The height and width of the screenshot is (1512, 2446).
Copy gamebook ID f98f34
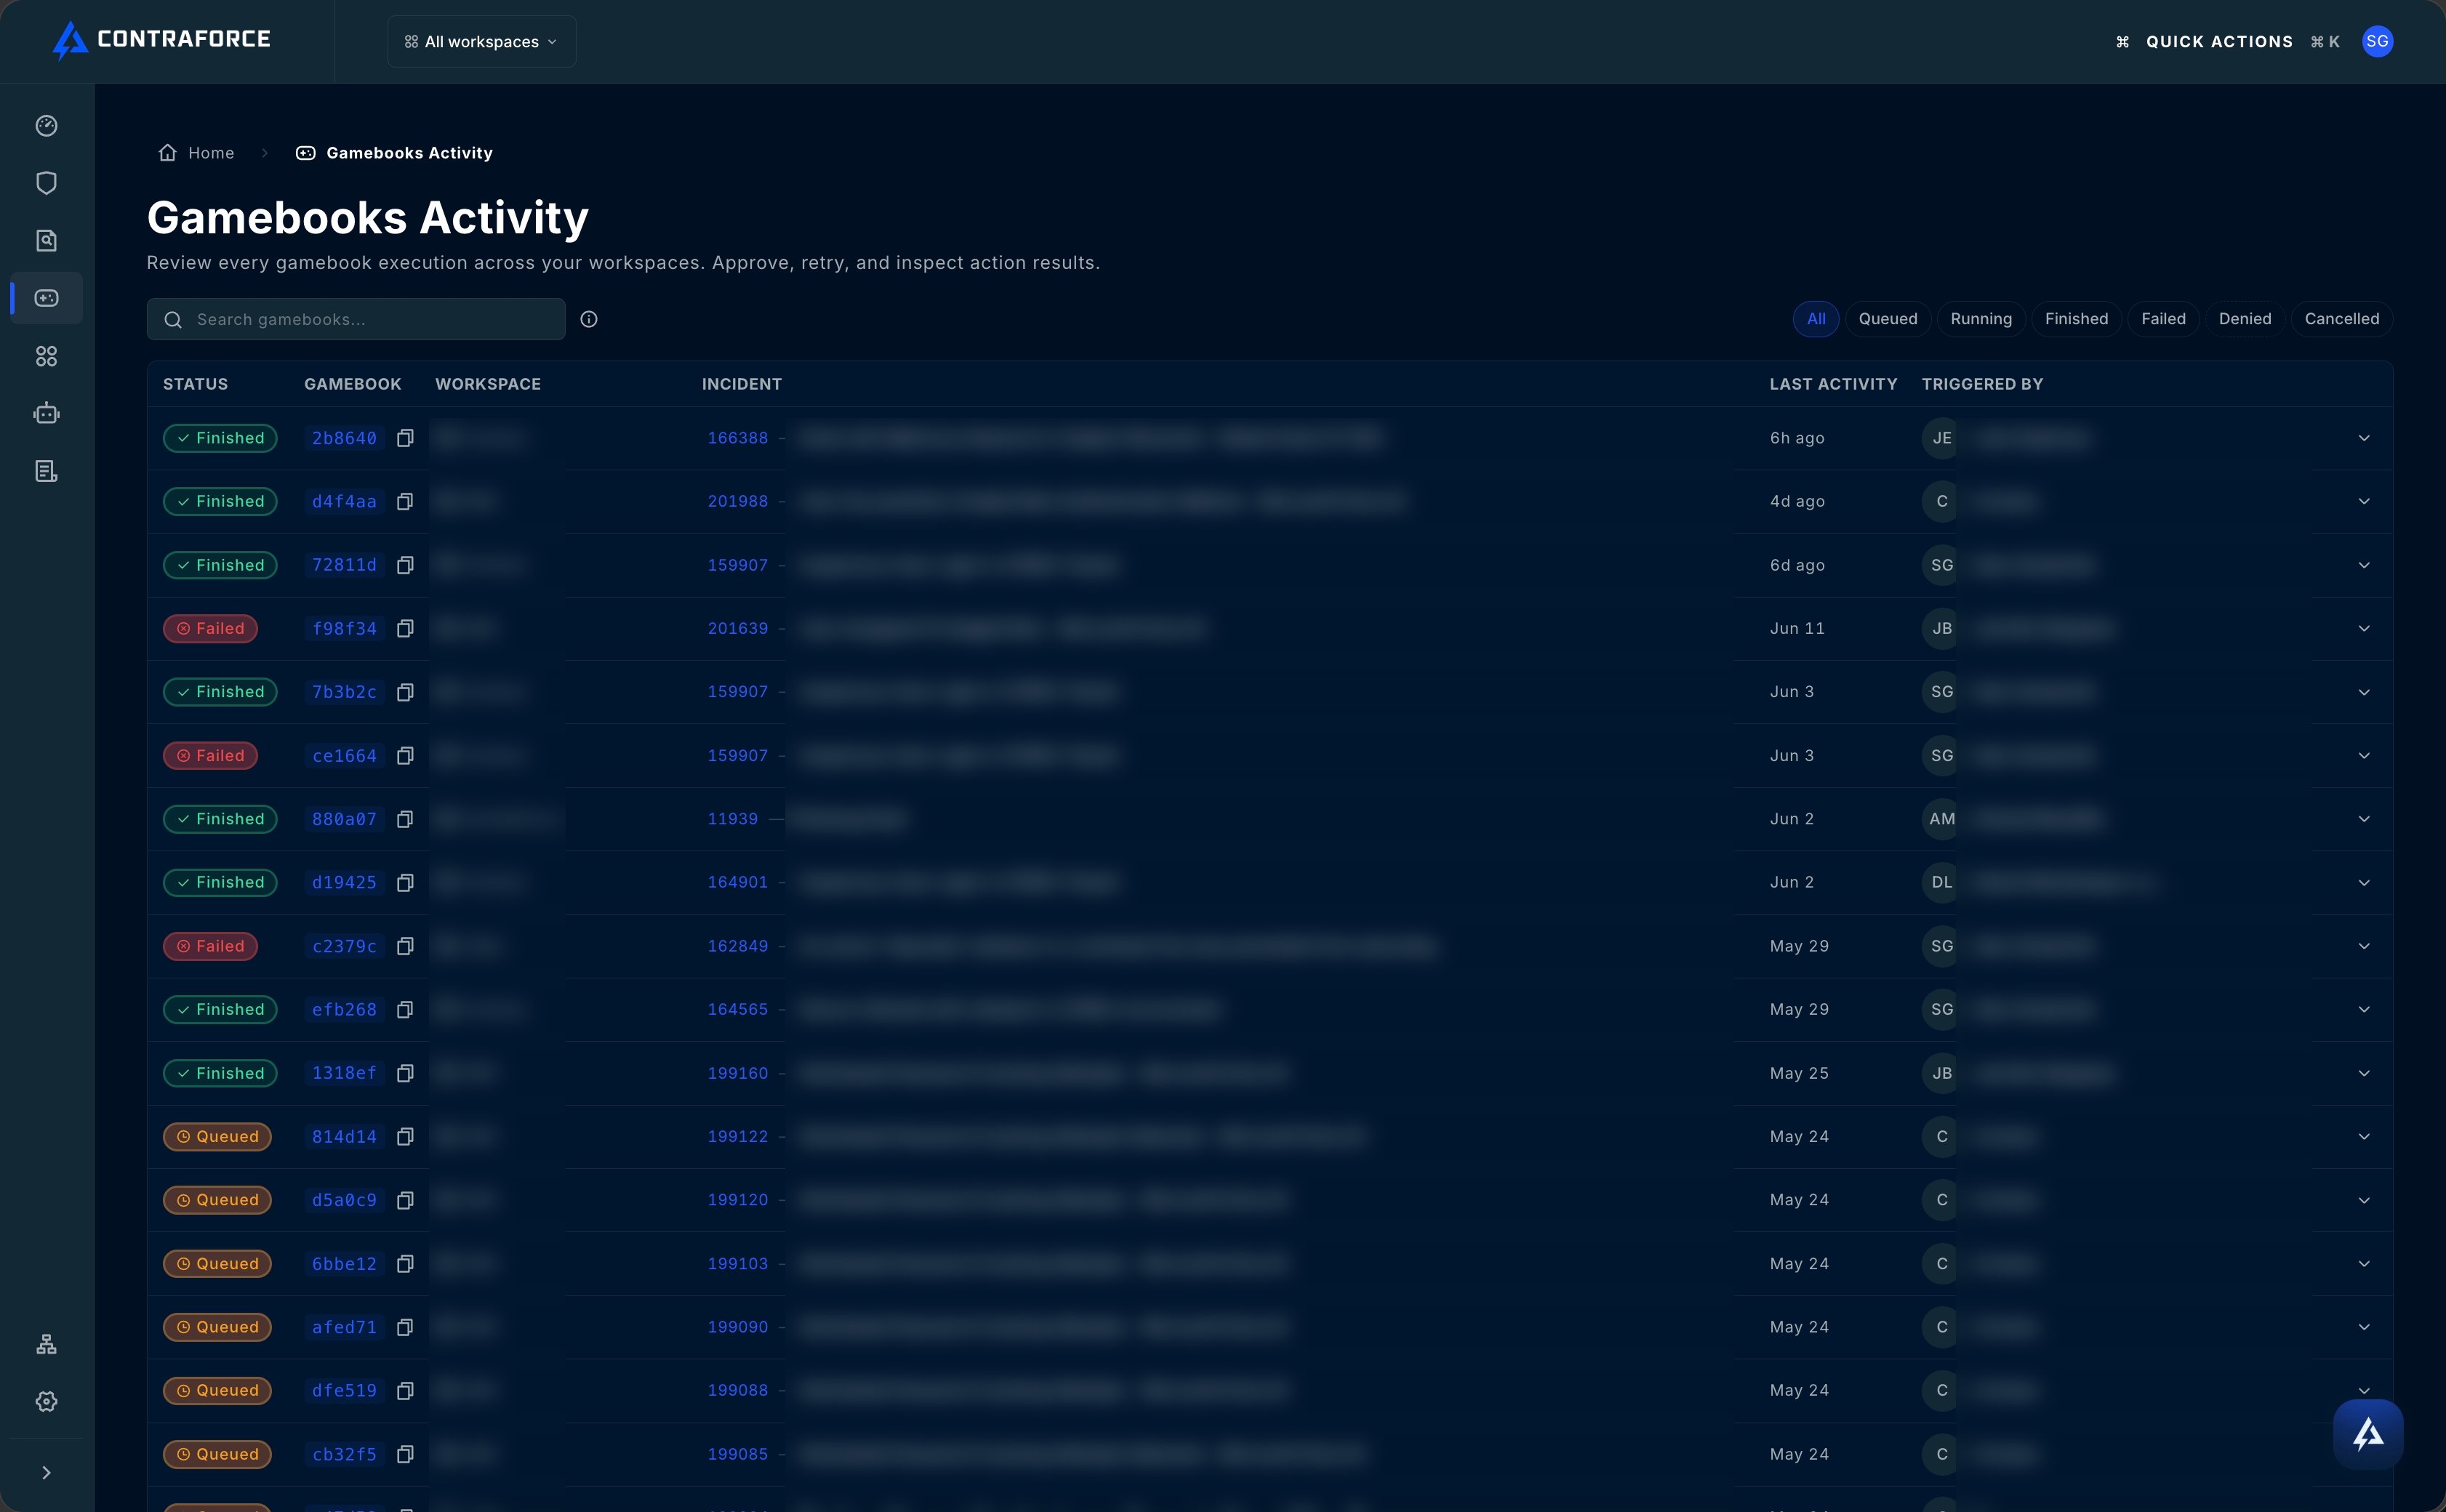(x=405, y=628)
